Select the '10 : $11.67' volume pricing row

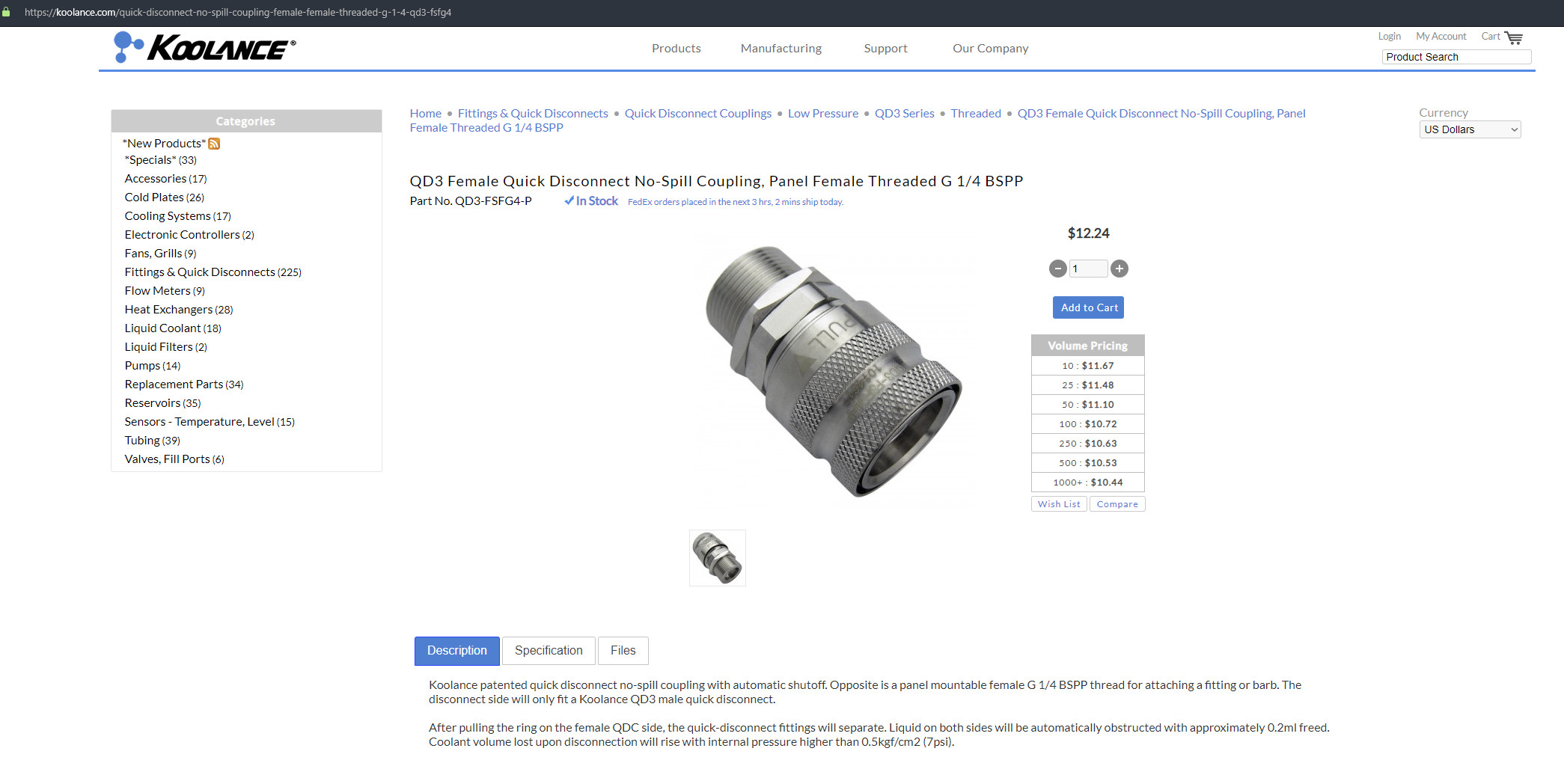pos(1088,366)
